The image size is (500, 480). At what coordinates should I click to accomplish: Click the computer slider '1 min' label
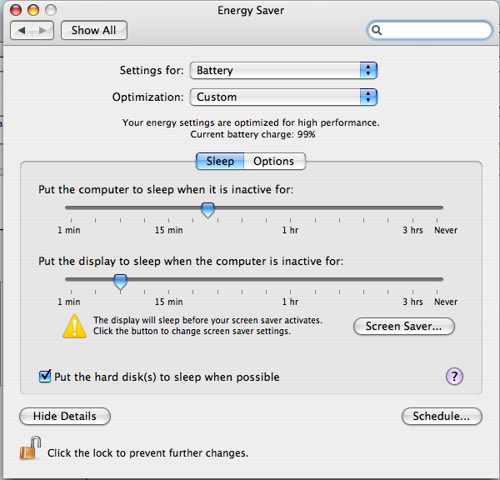tap(69, 230)
